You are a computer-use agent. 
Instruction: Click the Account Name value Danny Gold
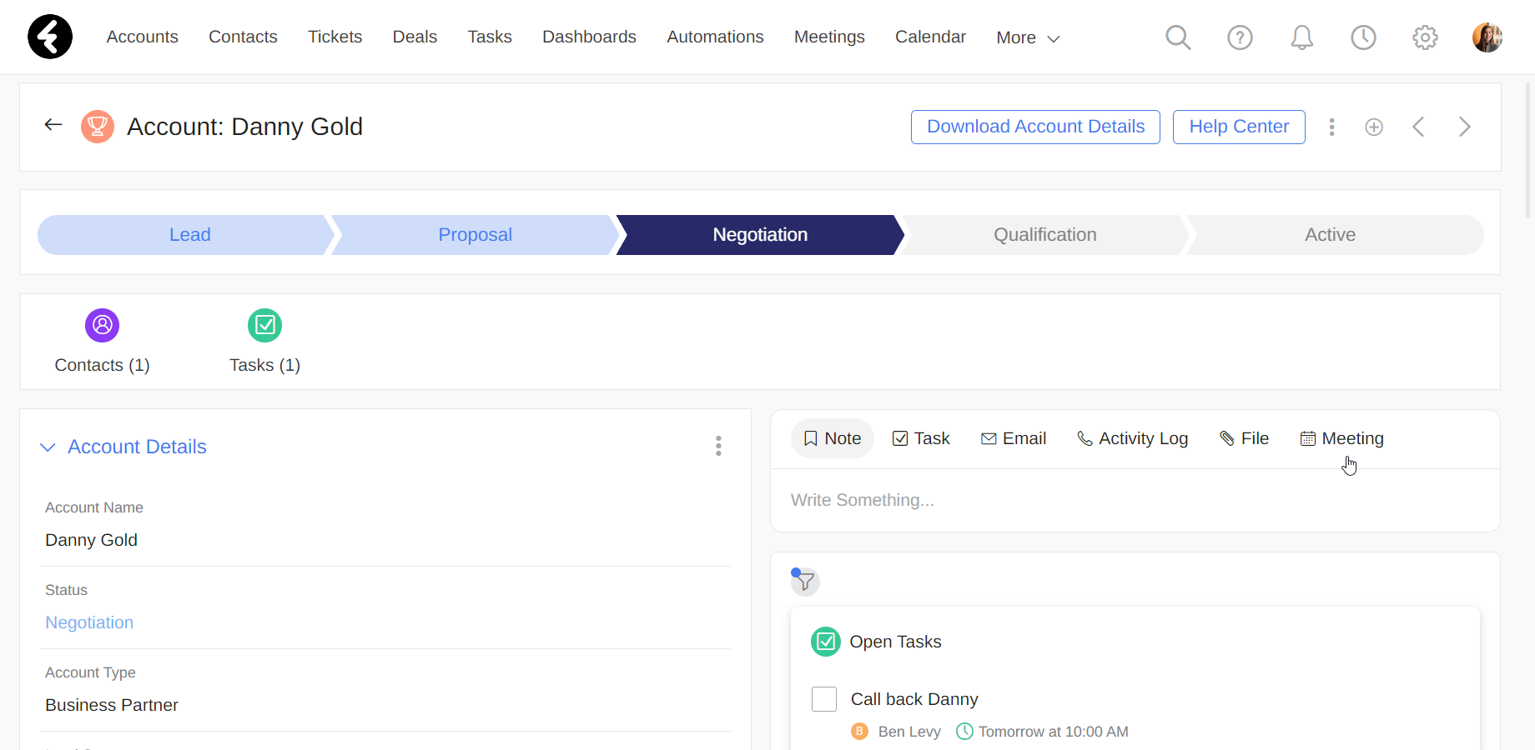click(92, 540)
